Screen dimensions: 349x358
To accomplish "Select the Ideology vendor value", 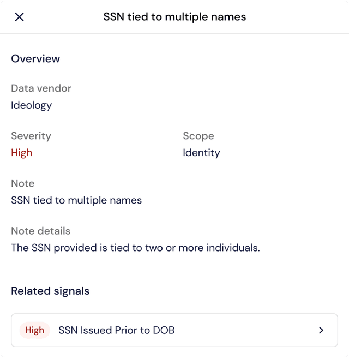I will [x=32, y=105].
